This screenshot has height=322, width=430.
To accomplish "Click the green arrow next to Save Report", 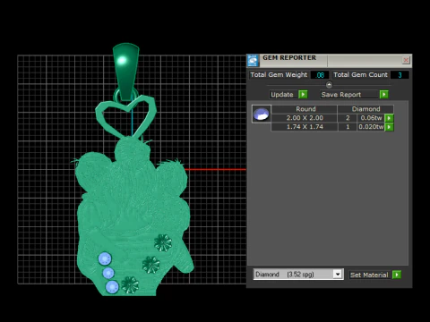I will click(384, 95).
